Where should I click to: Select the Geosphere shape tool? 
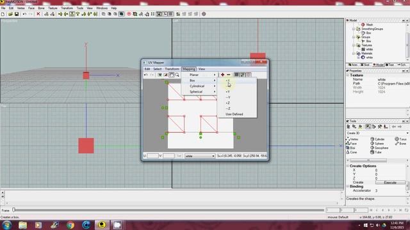tap(379, 148)
